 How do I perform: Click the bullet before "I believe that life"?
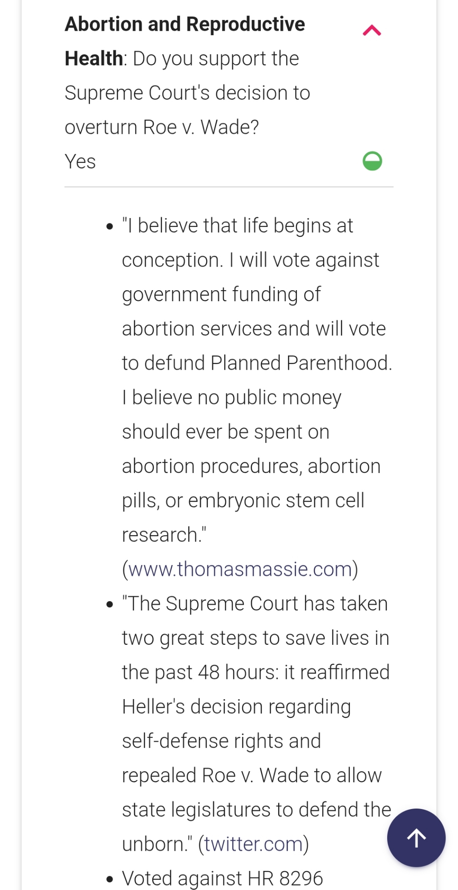pyautogui.click(x=110, y=227)
